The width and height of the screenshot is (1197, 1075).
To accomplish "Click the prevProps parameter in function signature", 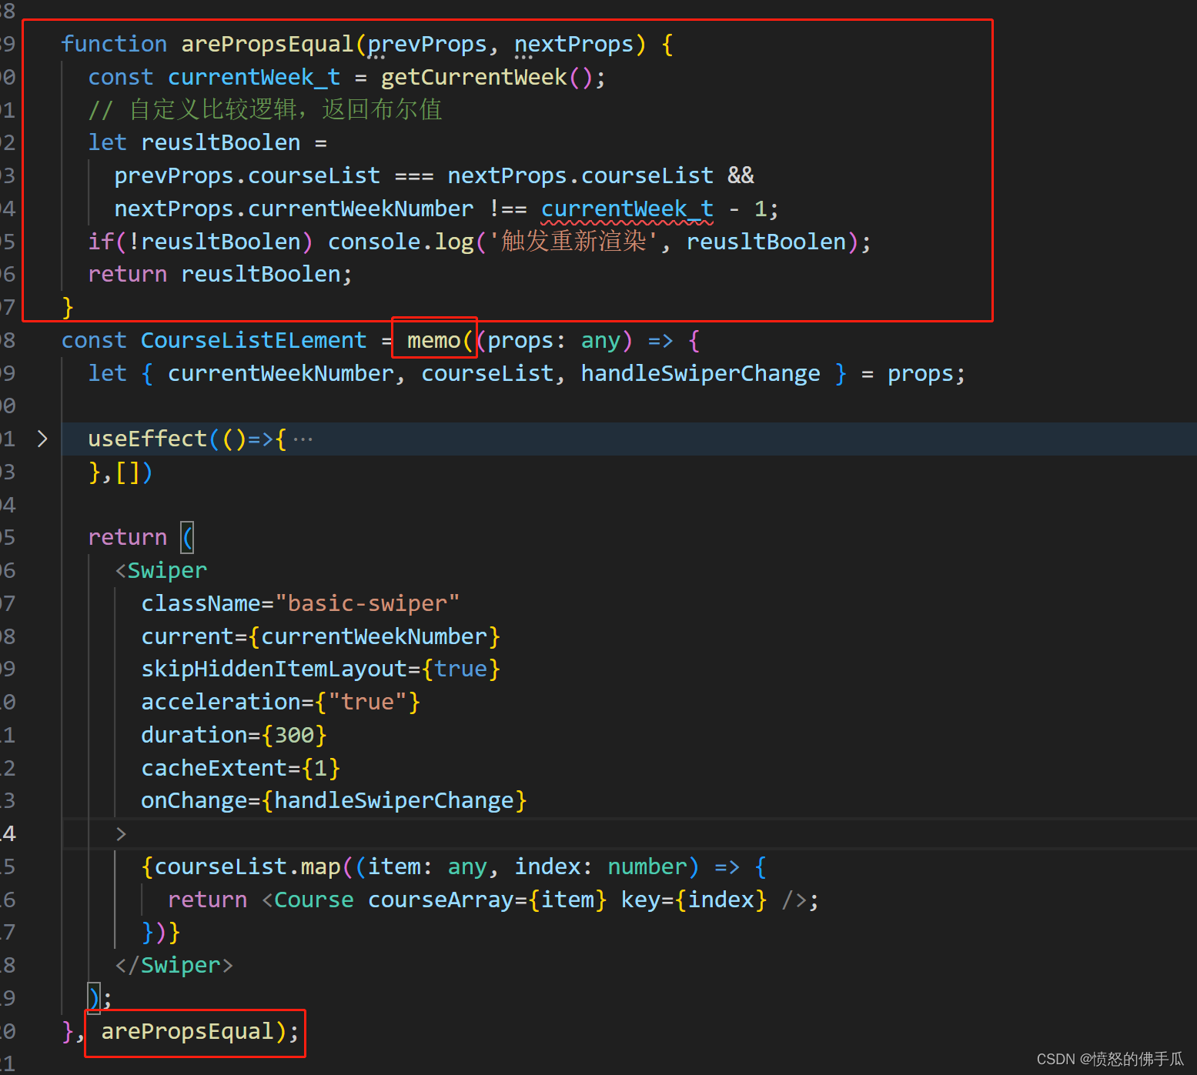I will pyautogui.click(x=427, y=44).
